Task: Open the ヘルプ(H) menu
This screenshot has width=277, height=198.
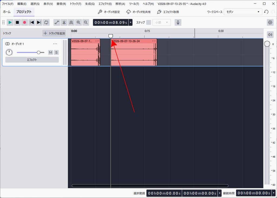Action: tap(149, 4)
